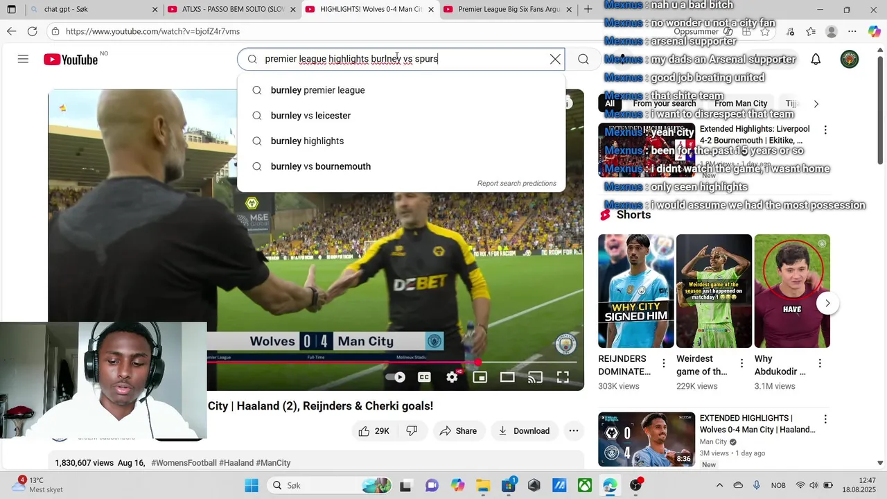
Task: Open Xbox app from taskbar
Action: (x=585, y=485)
